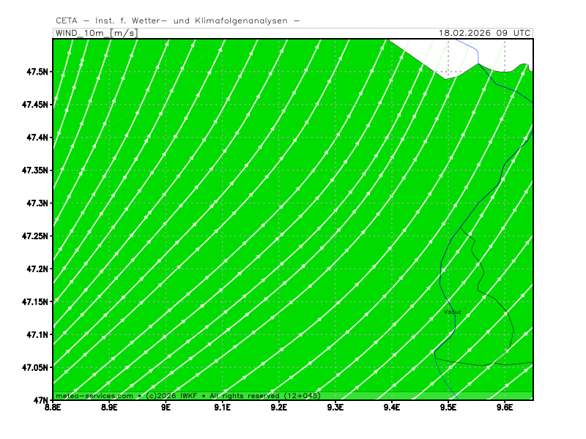Click the 47.15N latitude axis label
Image resolution: width=586 pixels, height=439 pixels.
34,301
